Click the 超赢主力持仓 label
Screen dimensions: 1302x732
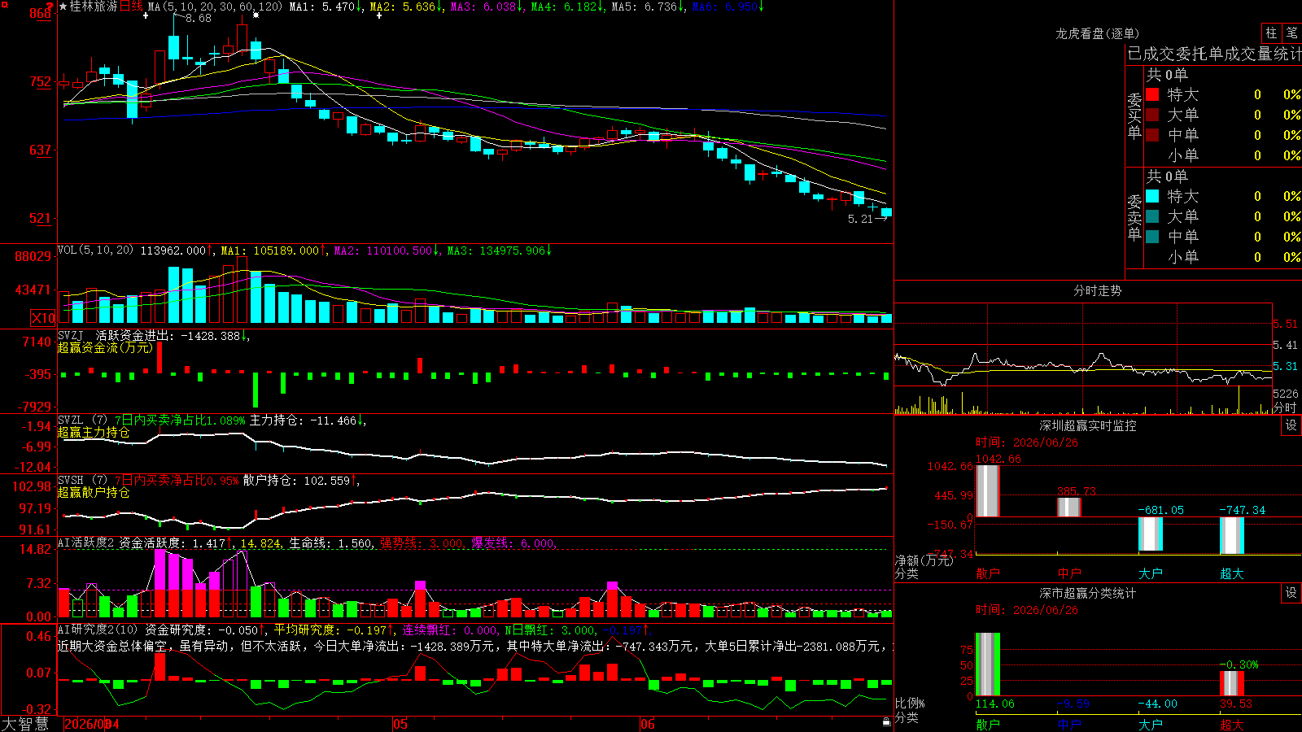(x=94, y=433)
